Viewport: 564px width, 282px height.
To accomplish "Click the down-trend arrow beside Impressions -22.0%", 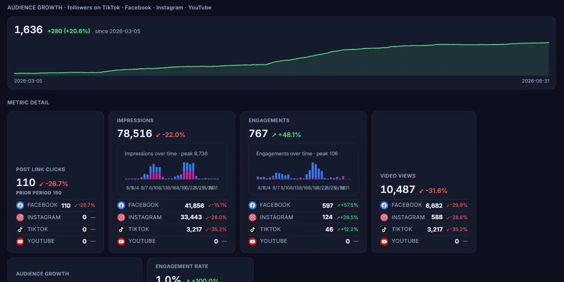I will 158,135.
